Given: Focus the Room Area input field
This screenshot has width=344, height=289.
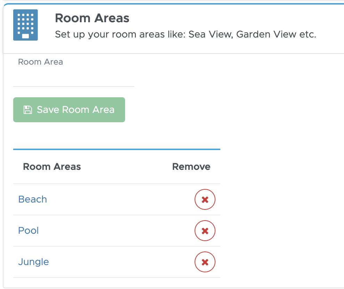Looking at the screenshot, I should point(74,78).
